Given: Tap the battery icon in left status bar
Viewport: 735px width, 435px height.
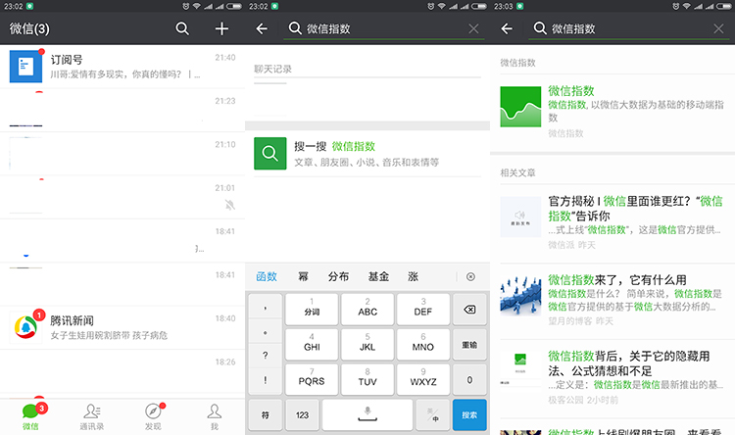Looking at the screenshot, I should [x=234, y=6].
